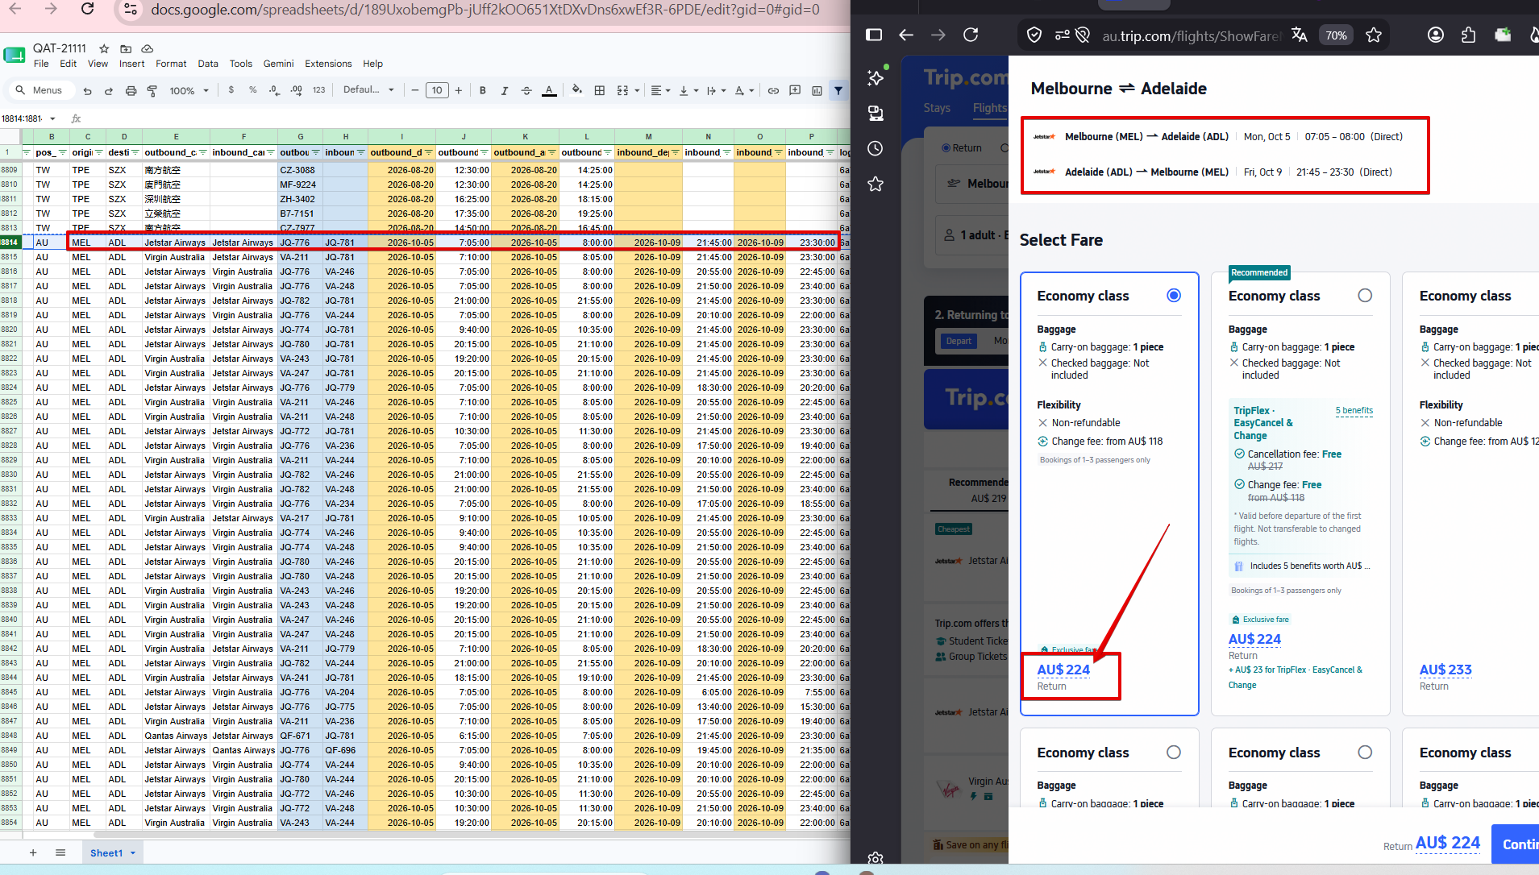Open the browser account profile icon

pyautogui.click(x=1436, y=35)
